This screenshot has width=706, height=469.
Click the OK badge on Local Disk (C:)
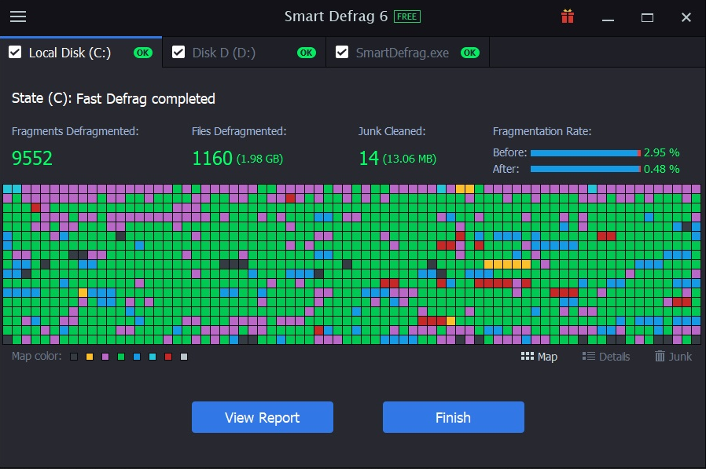(x=143, y=53)
